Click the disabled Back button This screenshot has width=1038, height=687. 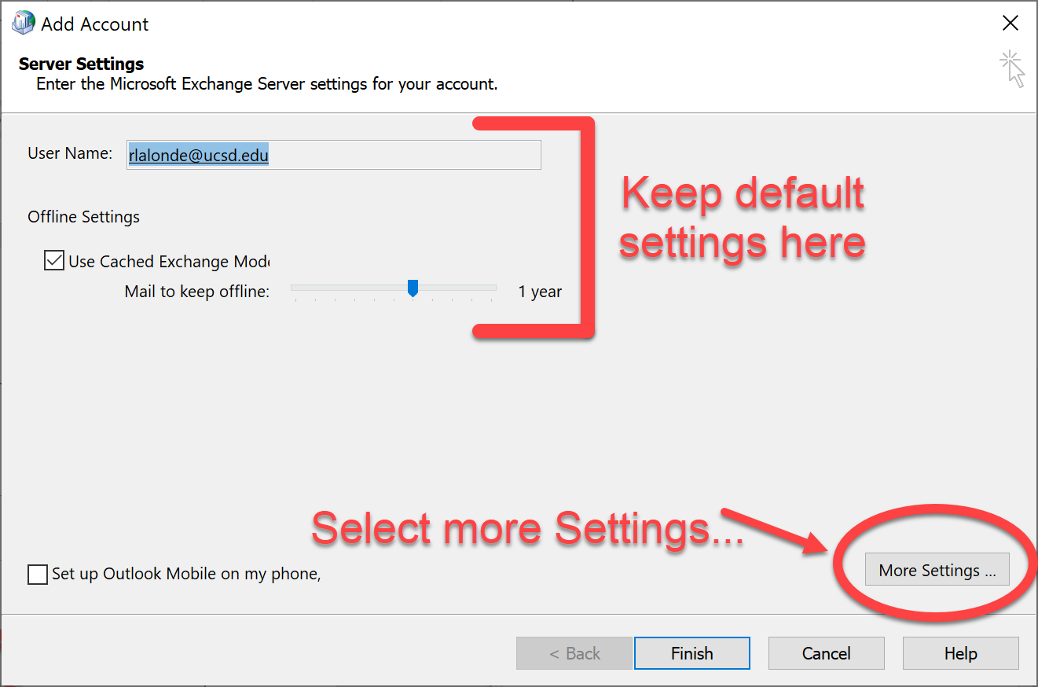point(574,653)
